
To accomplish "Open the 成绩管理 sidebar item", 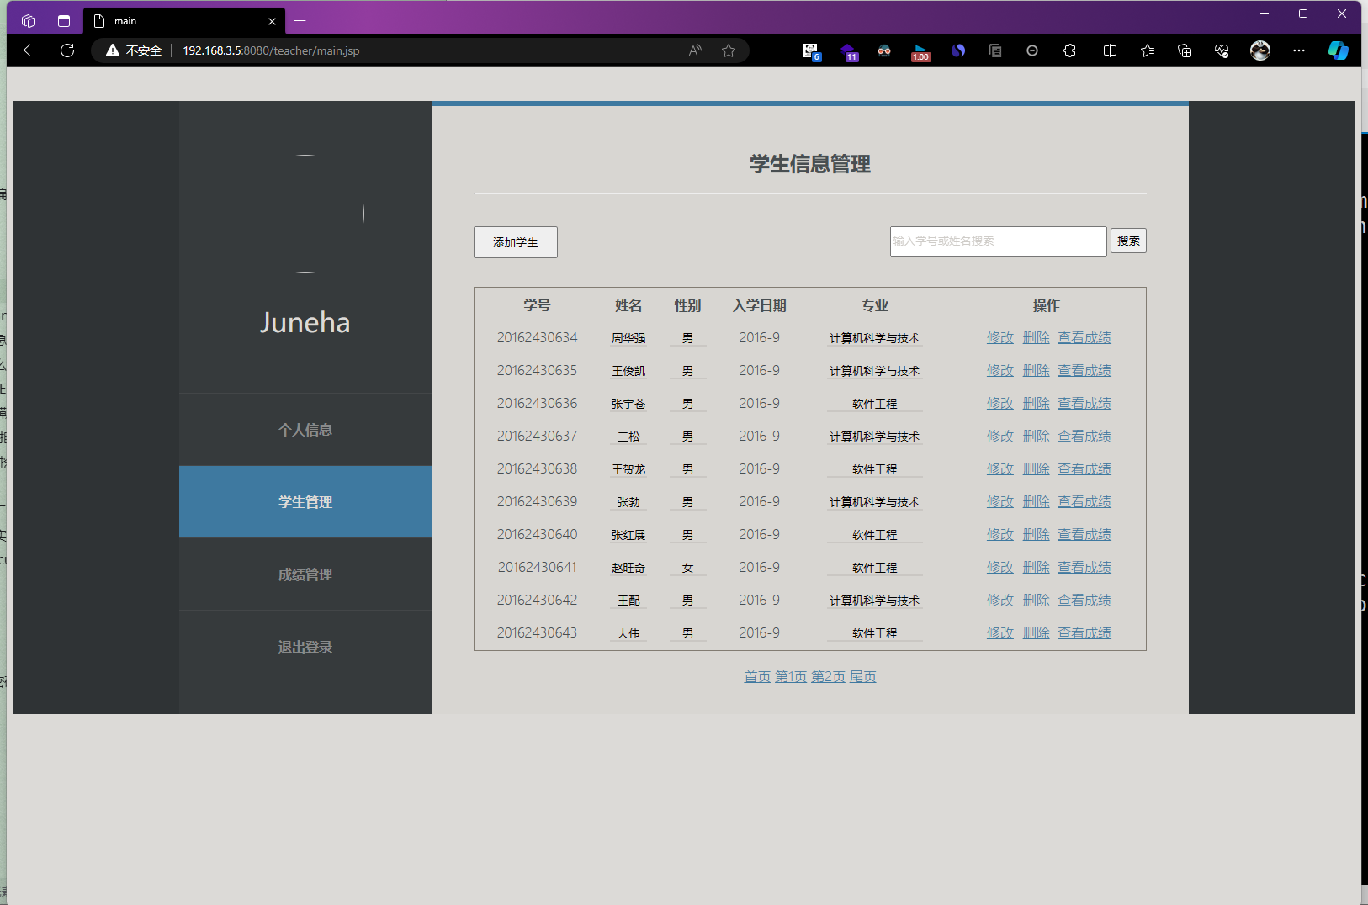I will click(x=305, y=574).
